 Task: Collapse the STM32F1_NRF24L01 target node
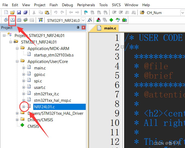[11, 42]
